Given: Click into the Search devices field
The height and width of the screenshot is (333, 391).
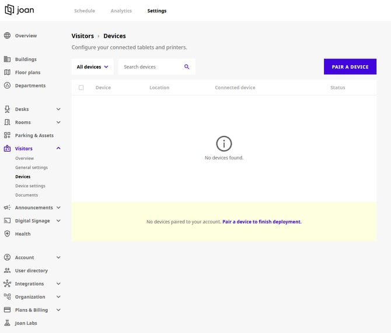Looking at the screenshot, I should point(151,67).
